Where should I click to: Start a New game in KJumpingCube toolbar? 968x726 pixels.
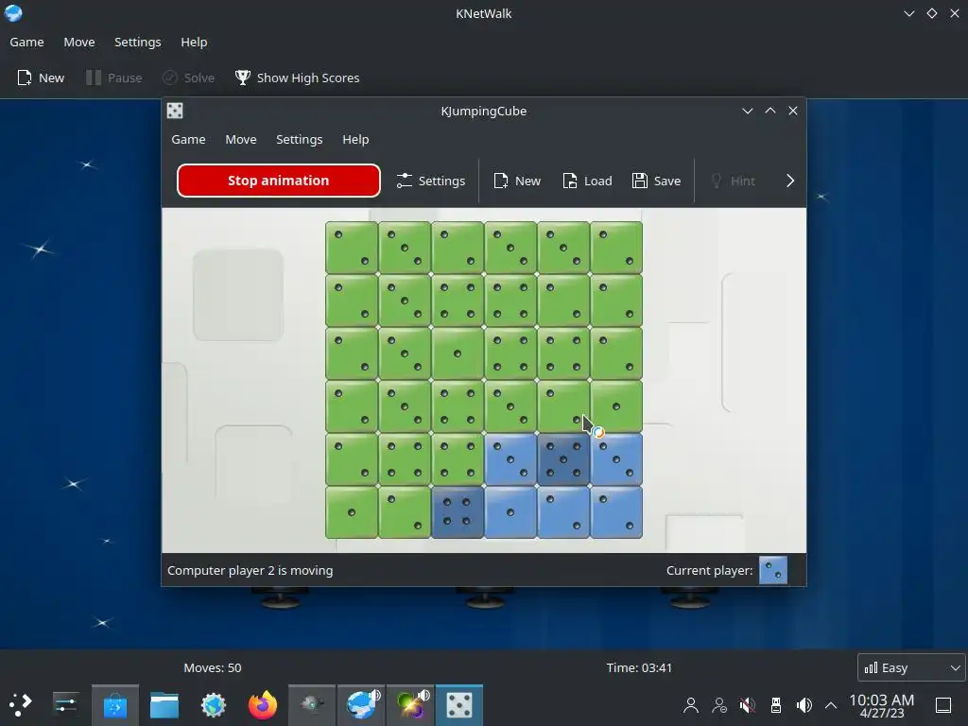tap(517, 181)
